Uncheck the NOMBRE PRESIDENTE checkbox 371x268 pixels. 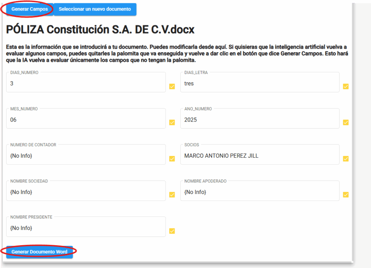(172, 231)
